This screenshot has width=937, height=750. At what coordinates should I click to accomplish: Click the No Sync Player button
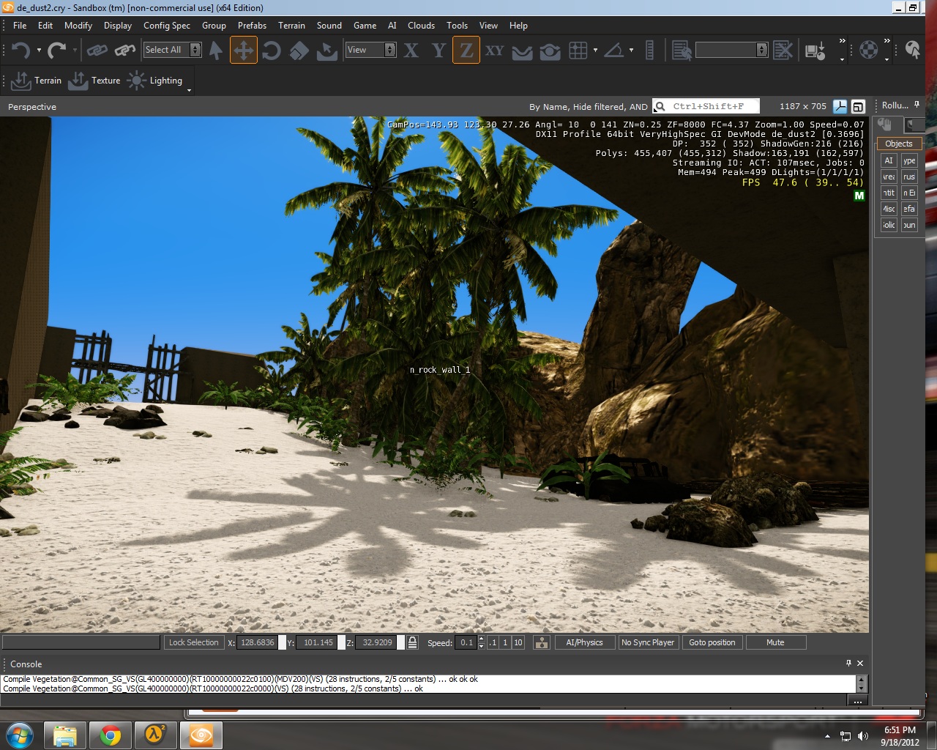pos(648,642)
